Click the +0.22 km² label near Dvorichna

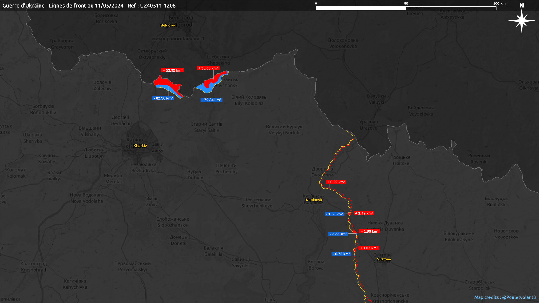coord(336,182)
